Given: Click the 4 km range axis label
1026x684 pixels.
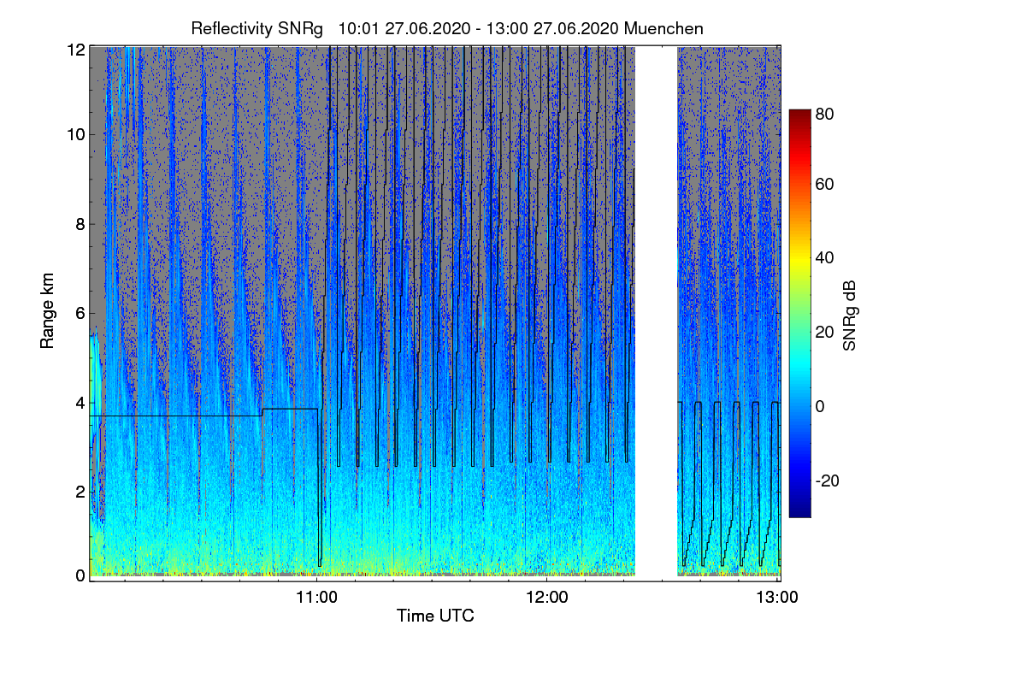Looking at the screenshot, I should (80, 402).
